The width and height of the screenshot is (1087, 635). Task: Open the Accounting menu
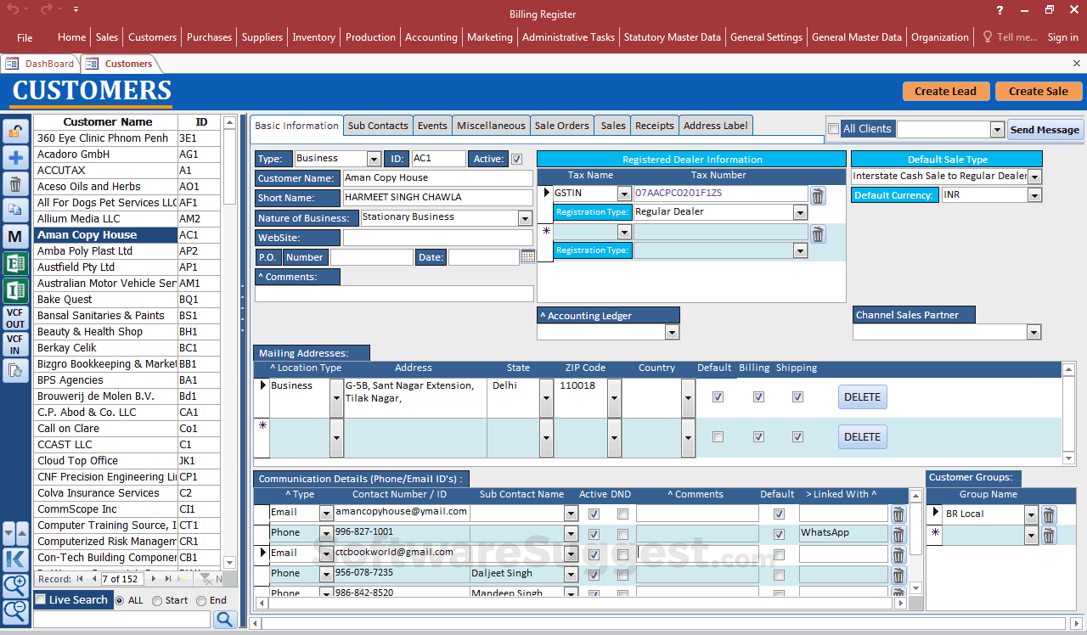click(x=431, y=37)
